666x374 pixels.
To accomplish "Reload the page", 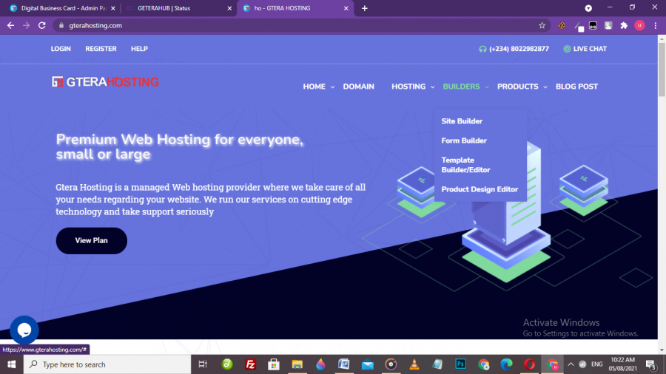I will 41,25.
